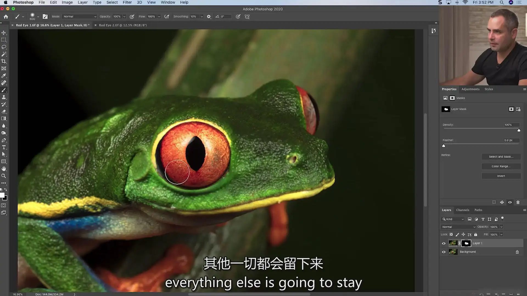The height and width of the screenshot is (296, 527).
Task: Click the symmetry butterfly icon
Action: [247, 16]
